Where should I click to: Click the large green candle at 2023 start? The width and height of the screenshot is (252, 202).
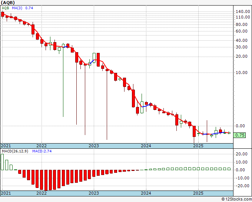click(x=94, y=58)
